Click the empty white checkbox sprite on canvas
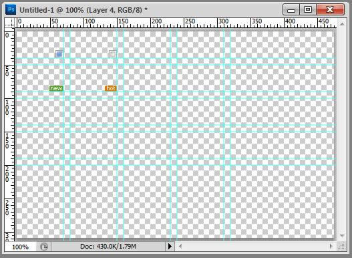352x258 pixels. (113, 54)
